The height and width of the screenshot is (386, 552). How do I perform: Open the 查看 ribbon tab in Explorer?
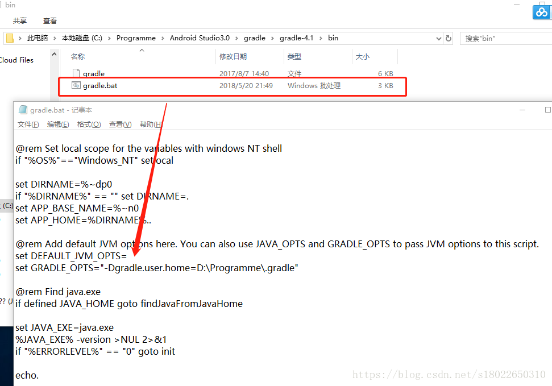click(50, 21)
